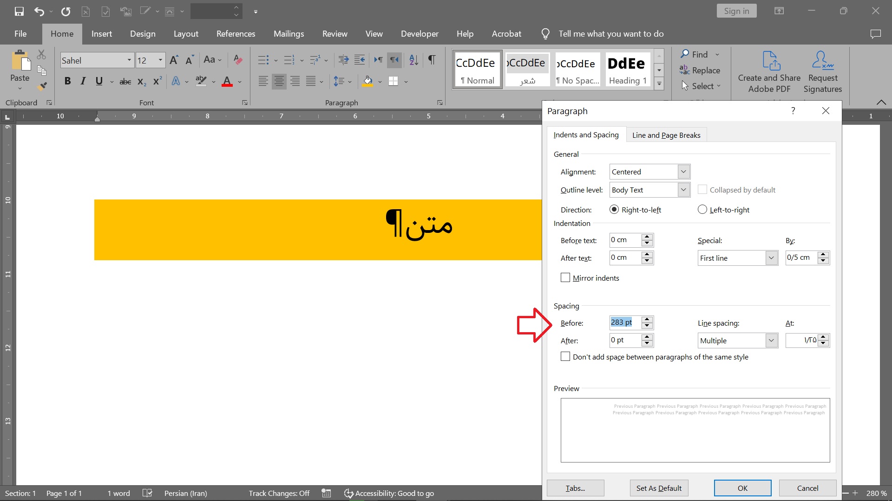Viewport: 892px width, 501px height.
Task: Click Replace in Editing group
Action: click(700, 71)
